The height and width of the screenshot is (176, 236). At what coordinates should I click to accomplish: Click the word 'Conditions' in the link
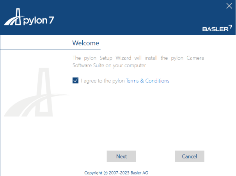[157, 81]
